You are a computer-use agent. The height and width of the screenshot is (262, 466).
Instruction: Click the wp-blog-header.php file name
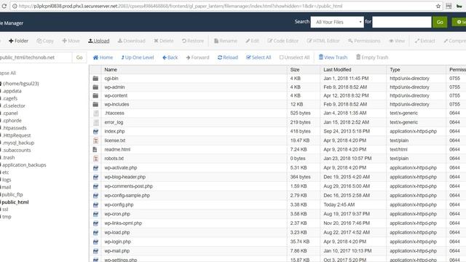point(125,177)
